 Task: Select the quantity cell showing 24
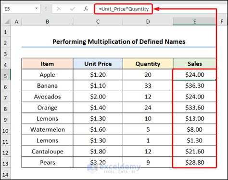pyautogui.click(x=148, y=108)
